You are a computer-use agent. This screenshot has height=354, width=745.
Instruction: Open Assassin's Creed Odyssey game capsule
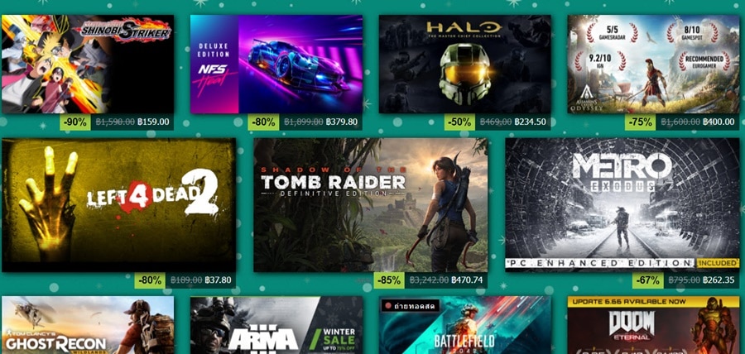tap(653, 64)
